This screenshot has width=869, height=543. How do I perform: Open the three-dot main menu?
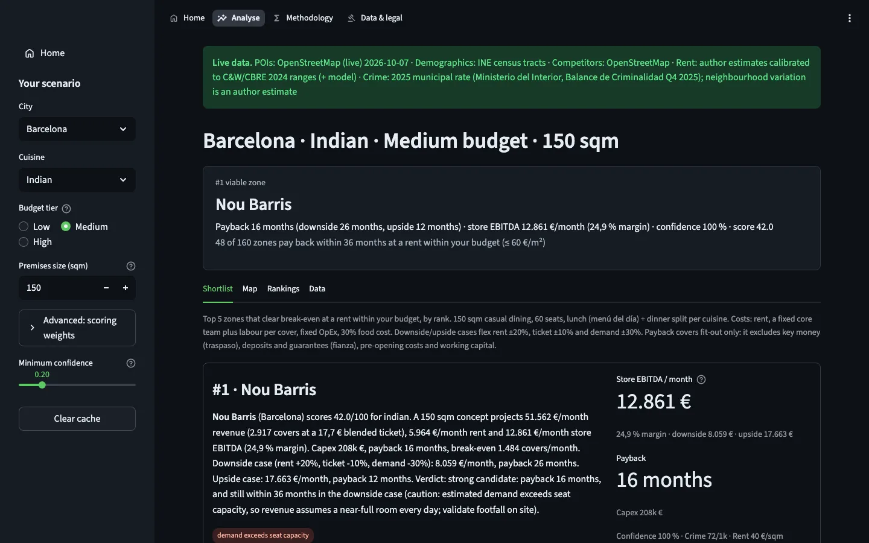click(x=850, y=18)
